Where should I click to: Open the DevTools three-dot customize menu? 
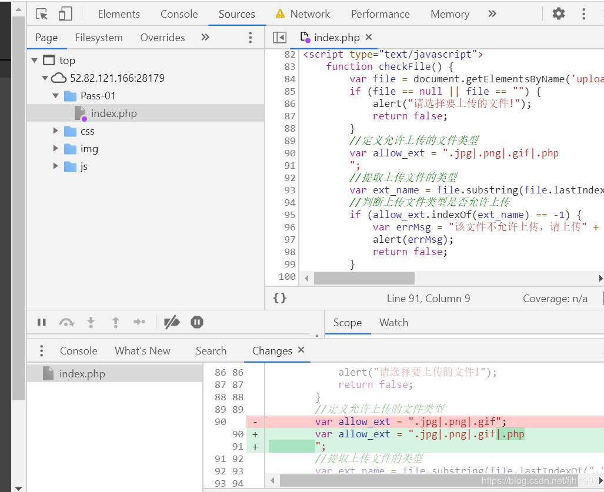pyautogui.click(x=583, y=14)
